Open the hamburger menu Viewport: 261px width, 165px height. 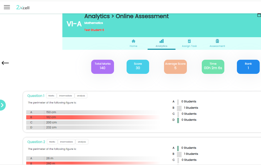coord(7,7)
